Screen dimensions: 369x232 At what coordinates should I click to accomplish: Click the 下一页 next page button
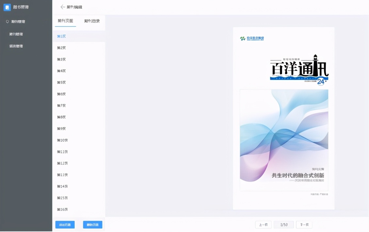tap(304, 225)
